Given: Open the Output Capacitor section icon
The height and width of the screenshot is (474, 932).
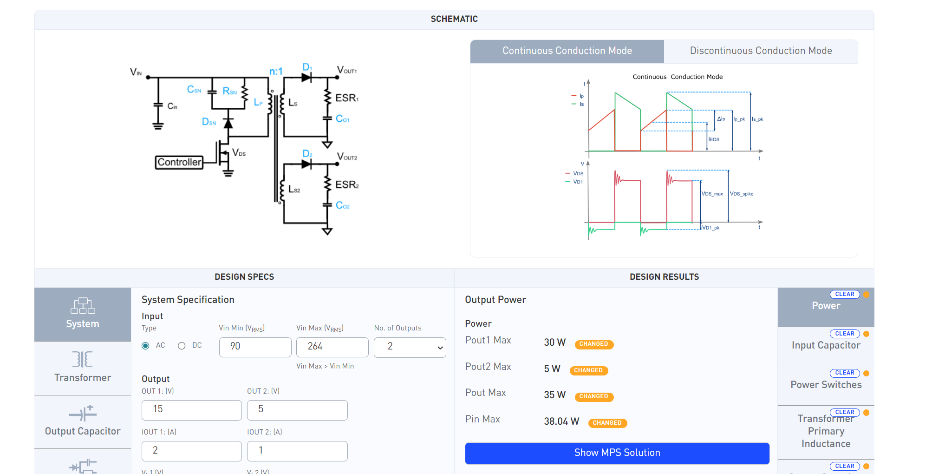Looking at the screenshot, I should [83, 413].
